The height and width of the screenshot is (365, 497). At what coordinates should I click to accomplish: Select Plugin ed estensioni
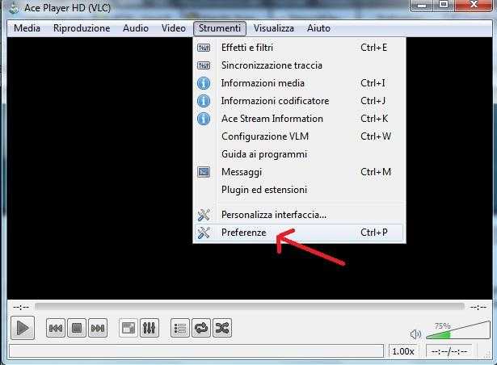[x=299, y=190]
